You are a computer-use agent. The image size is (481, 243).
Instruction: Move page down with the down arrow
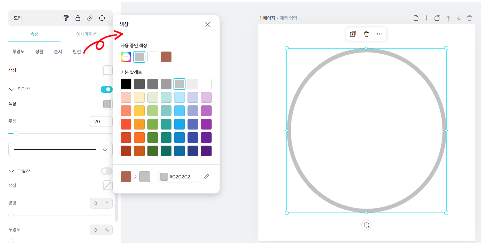[459, 18]
